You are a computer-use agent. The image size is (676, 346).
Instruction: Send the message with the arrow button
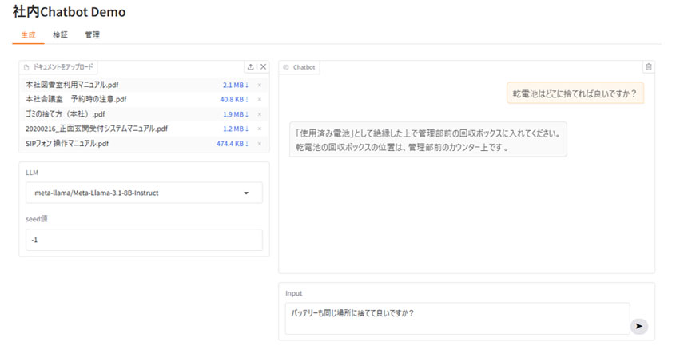click(x=638, y=326)
